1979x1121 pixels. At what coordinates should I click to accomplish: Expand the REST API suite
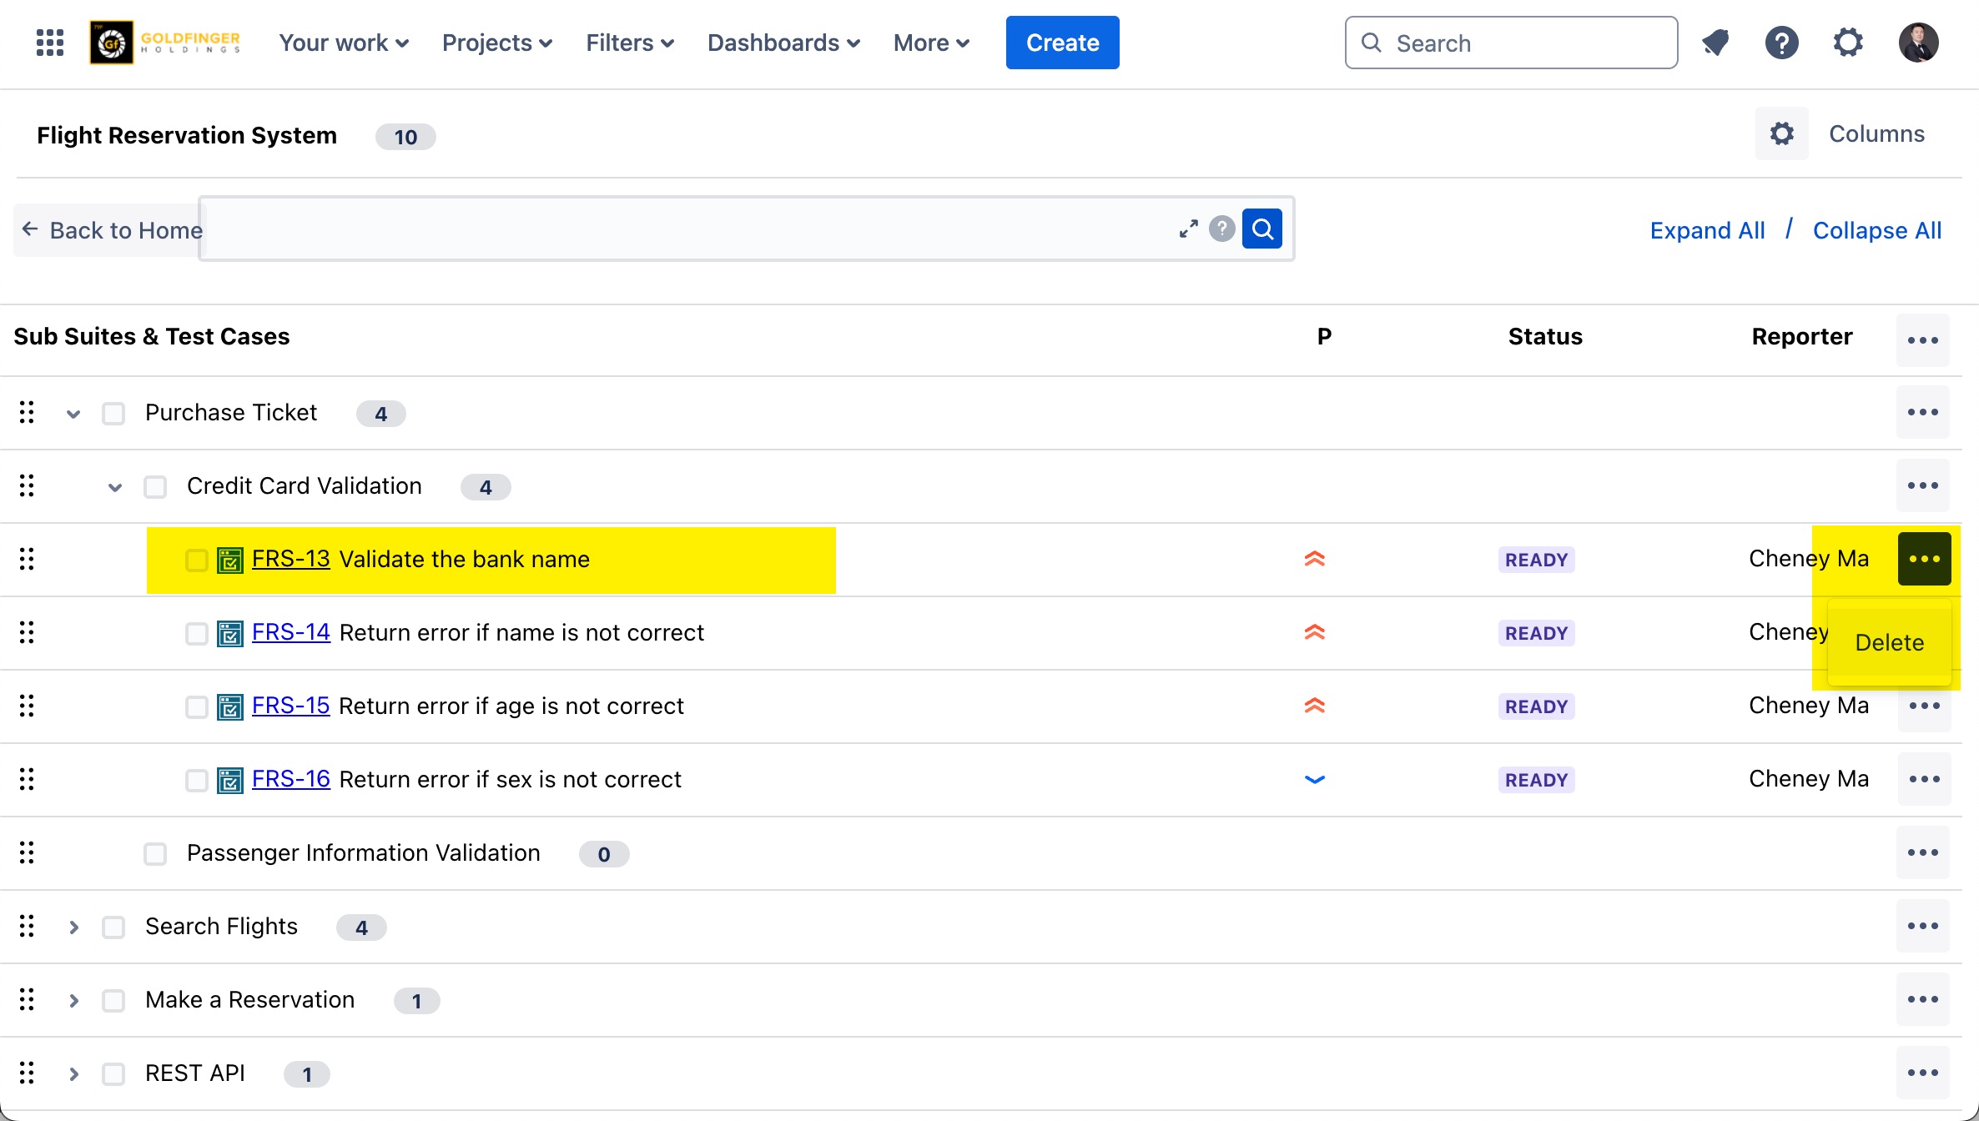(x=73, y=1073)
